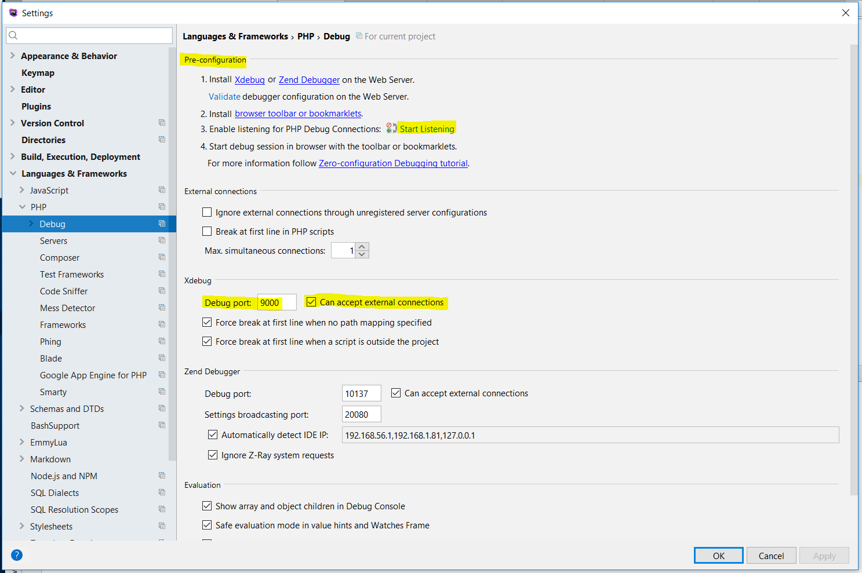Viewport: 862px width, 573px height.
Task: Open the Xdebug link
Action: pyautogui.click(x=250, y=80)
